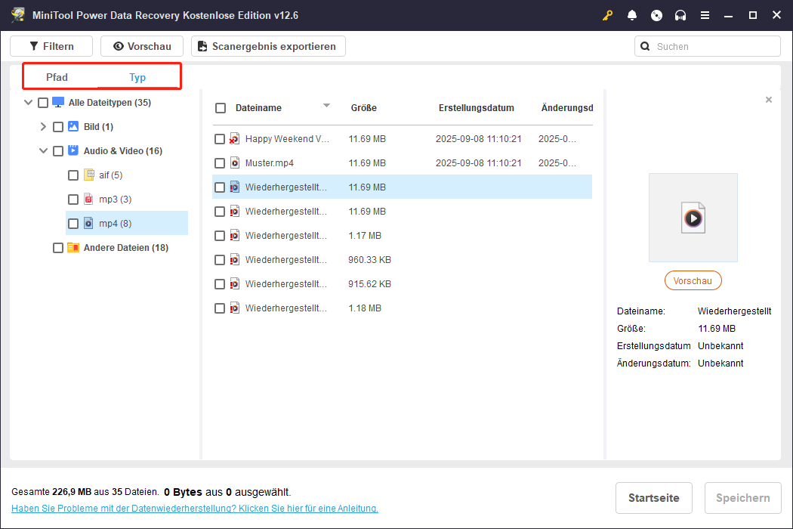Click the key register icon in title bar
This screenshot has height=529, width=793.
click(608, 15)
